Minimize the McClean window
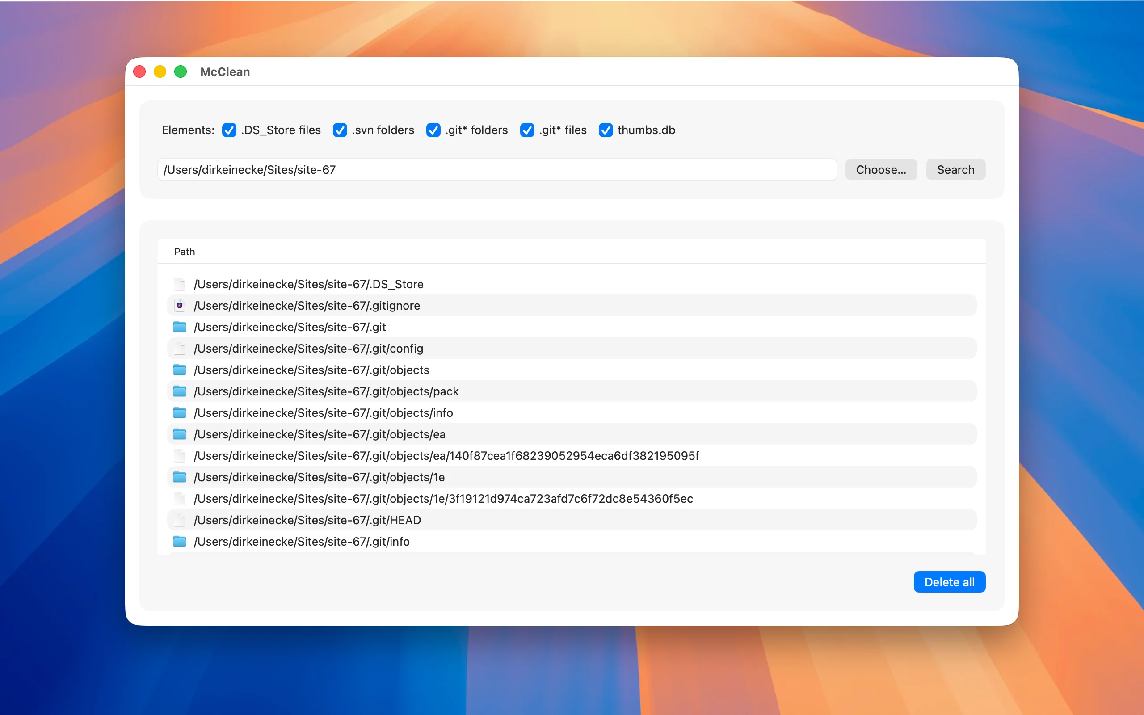This screenshot has width=1144, height=715. point(160,72)
